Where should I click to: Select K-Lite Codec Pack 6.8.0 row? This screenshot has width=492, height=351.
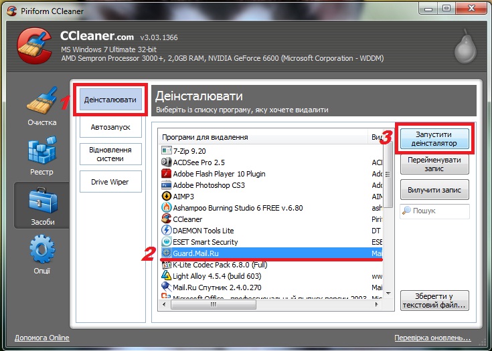click(x=271, y=265)
